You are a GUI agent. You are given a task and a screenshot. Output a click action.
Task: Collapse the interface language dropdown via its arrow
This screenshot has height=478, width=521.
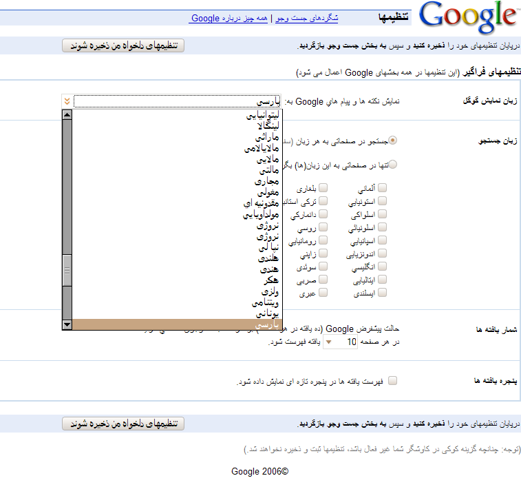pyautogui.click(x=66, y=101)
